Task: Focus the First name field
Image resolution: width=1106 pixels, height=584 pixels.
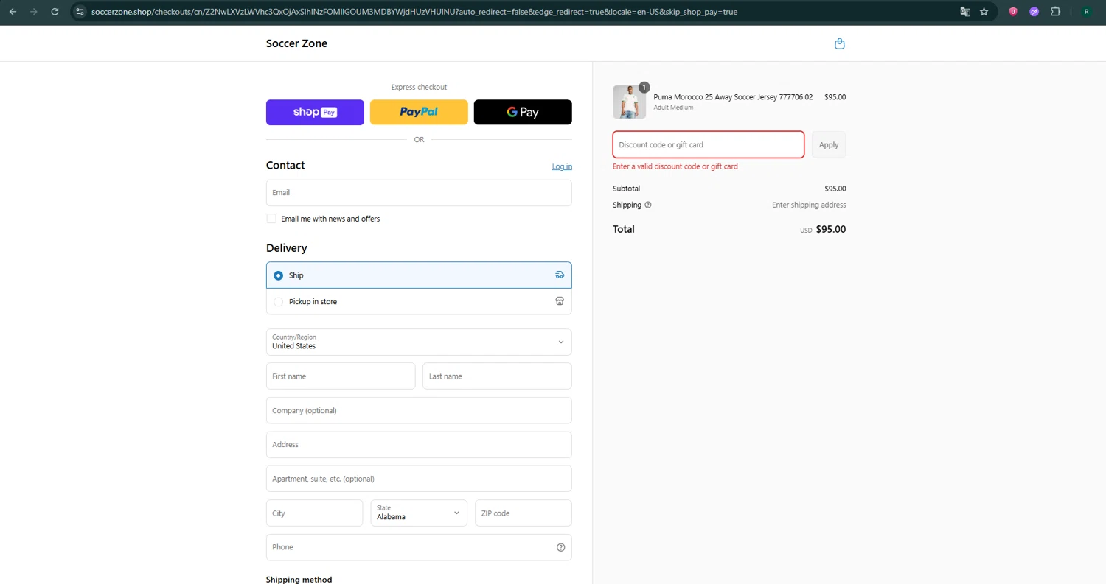Action: click(341, 376)
